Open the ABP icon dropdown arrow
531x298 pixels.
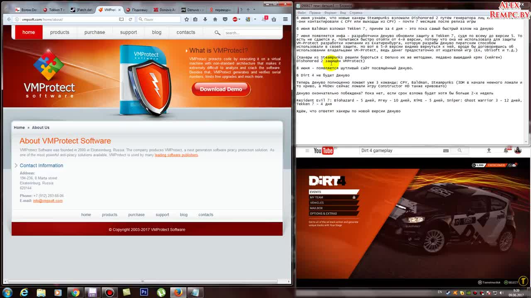pos(240,19)
